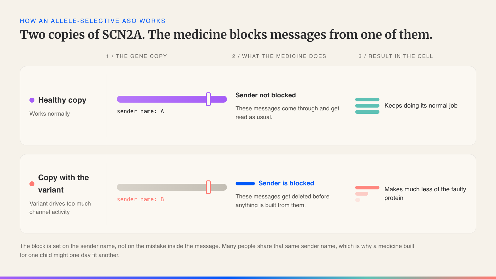496x279 pixels.
Task: Click column header '3 / Result in the Cell'
Action: click(396, 56)
